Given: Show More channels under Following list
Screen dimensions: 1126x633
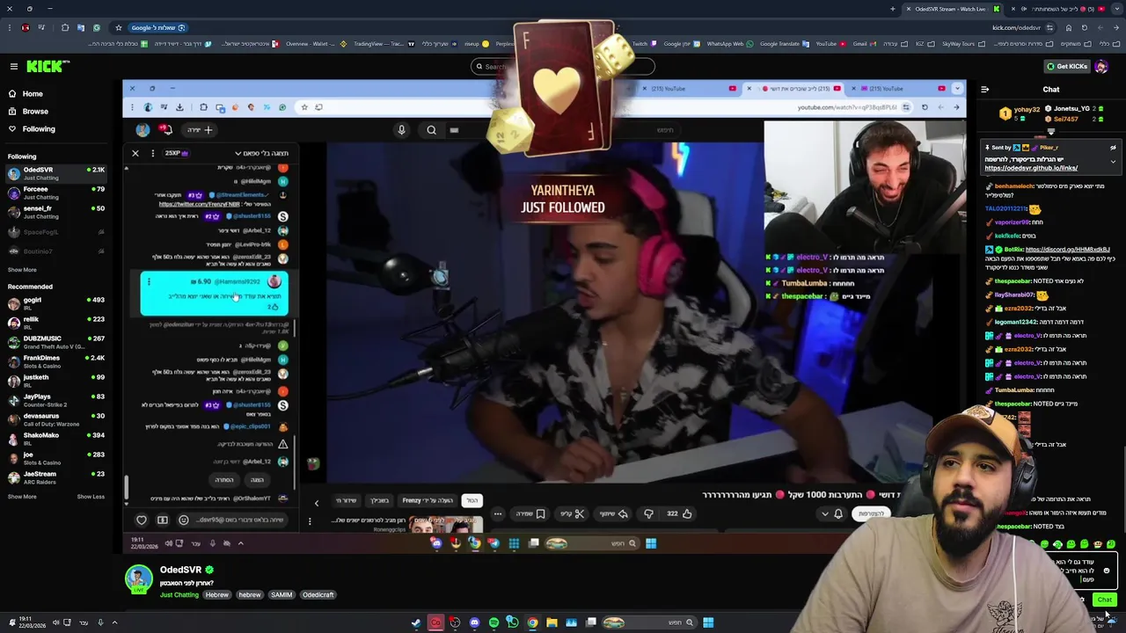Looking at the screenshot, I should tap(22, 270).
